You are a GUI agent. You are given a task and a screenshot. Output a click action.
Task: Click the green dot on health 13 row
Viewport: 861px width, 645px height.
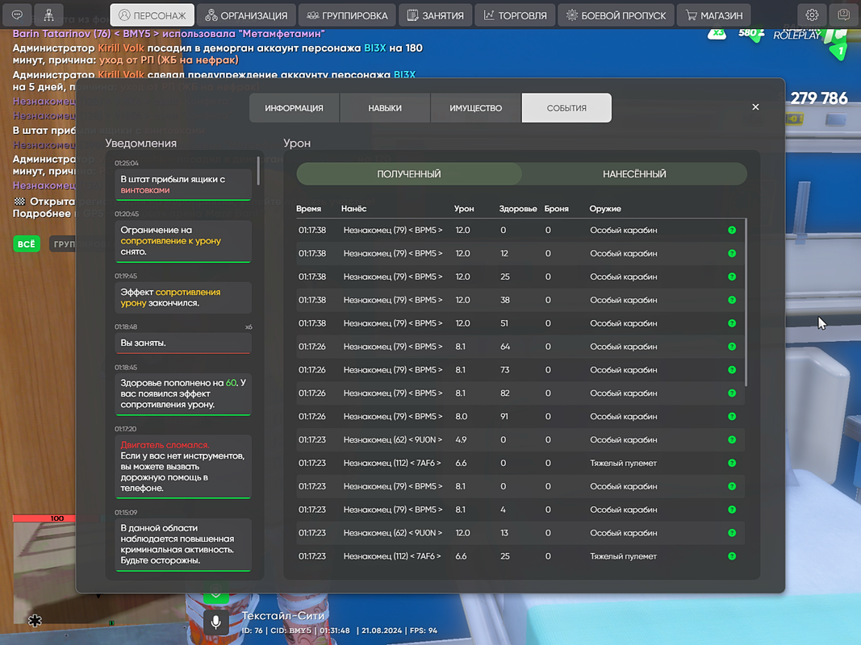point(732,533)
